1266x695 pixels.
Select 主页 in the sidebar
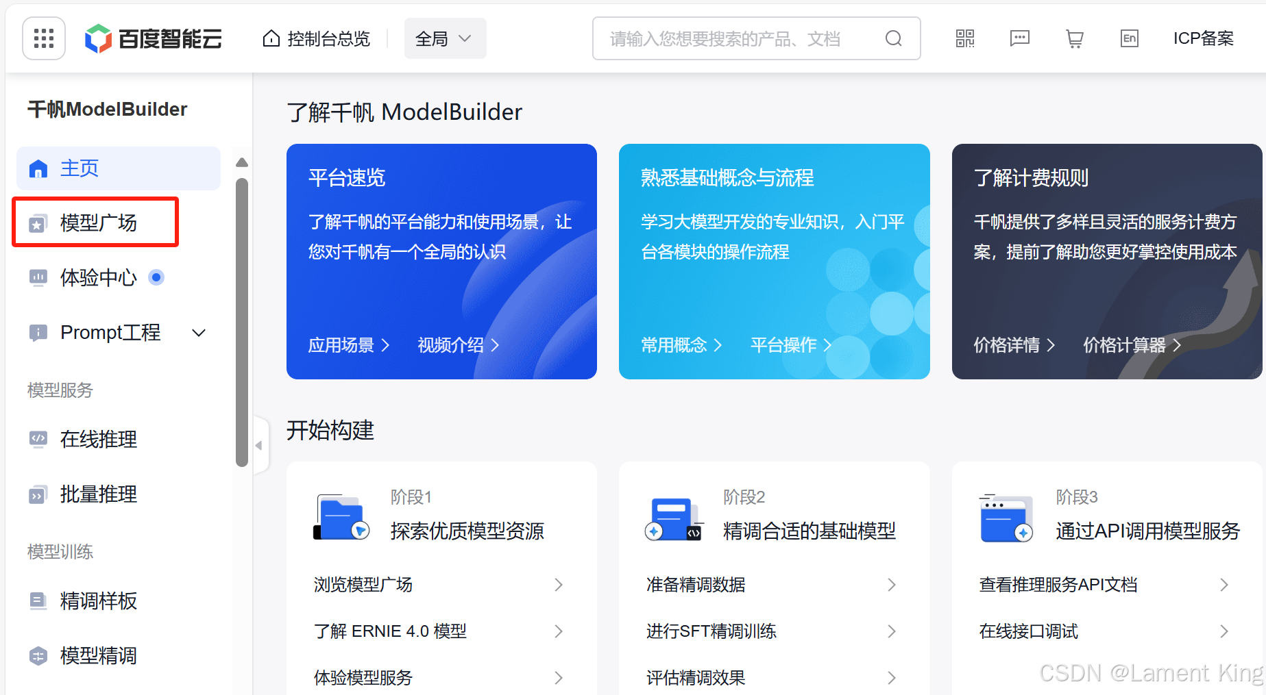pos(119,168)
